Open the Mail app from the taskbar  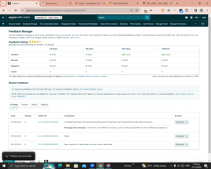[x=84, y=166]
